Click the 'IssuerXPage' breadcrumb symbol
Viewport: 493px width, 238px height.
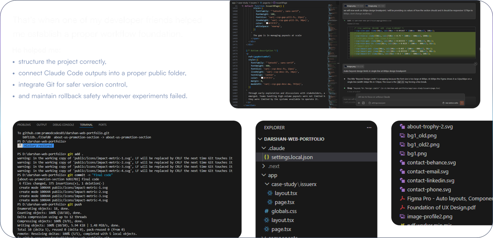tap(280, 3)
